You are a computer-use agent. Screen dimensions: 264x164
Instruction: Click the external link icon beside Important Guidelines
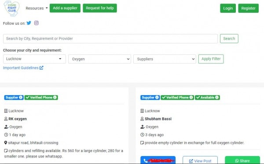[x=41, y=67]
